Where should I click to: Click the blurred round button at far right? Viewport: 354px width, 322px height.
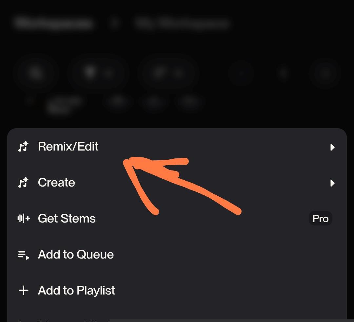(x=325, y=73)
